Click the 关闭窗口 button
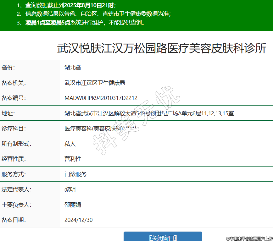The width and height of the screenshot is (273, 241). coord(163,237)
